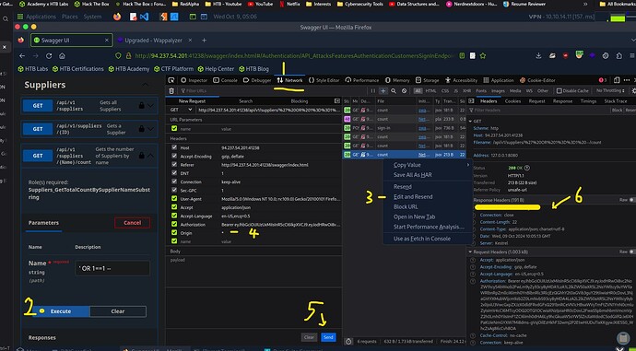Open the network settings gear icon
This screenshot has height=351, width=636.
point(633,91)
